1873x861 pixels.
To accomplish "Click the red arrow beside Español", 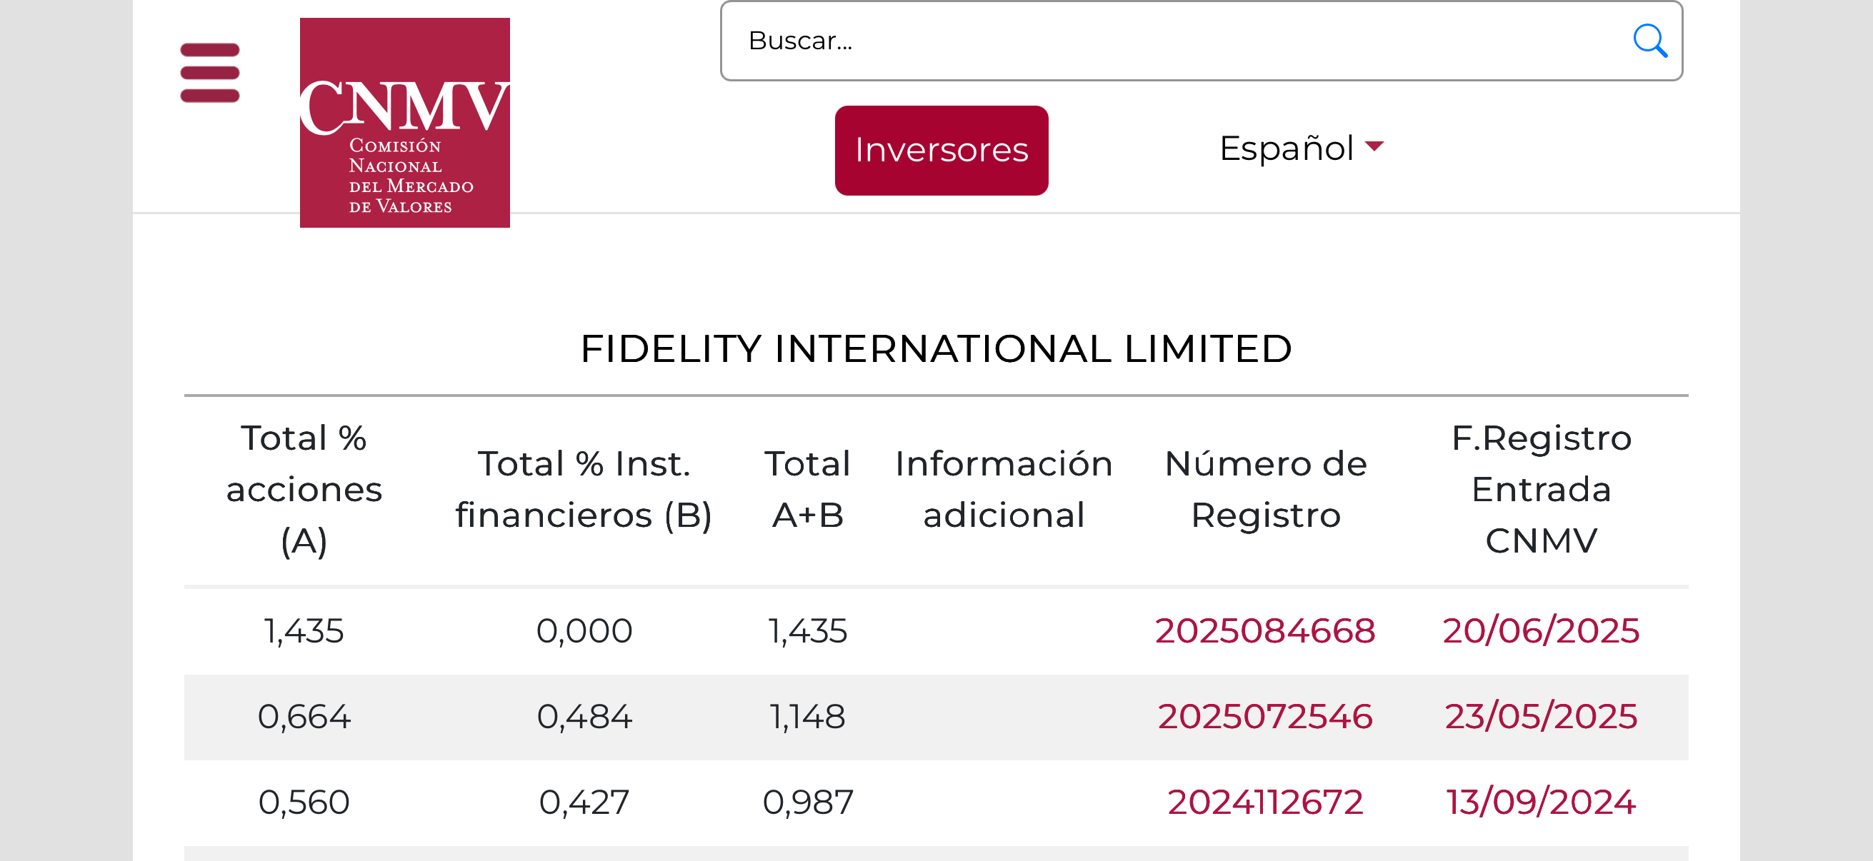I will pyautogui.click(x=1374, y=146).
